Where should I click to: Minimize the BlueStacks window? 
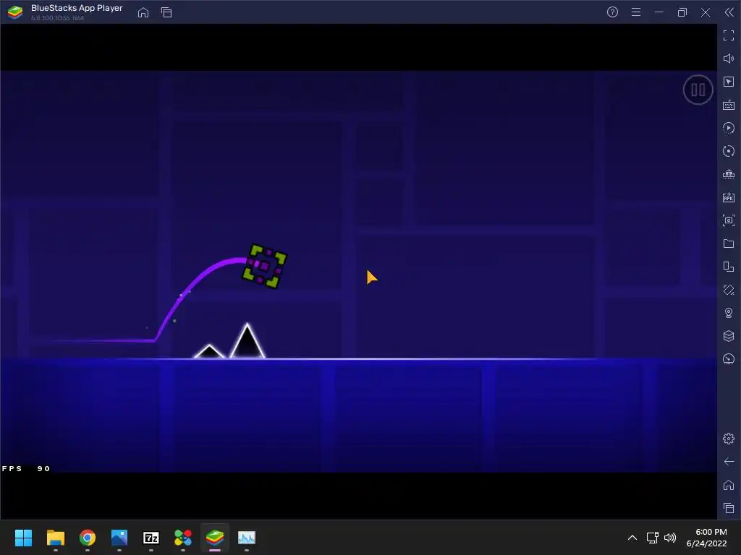click(659, 12)
